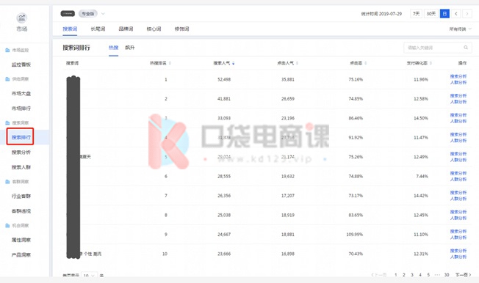479x283 pixels.
Task: Go to page 2 in pagination
Action: 404,275
